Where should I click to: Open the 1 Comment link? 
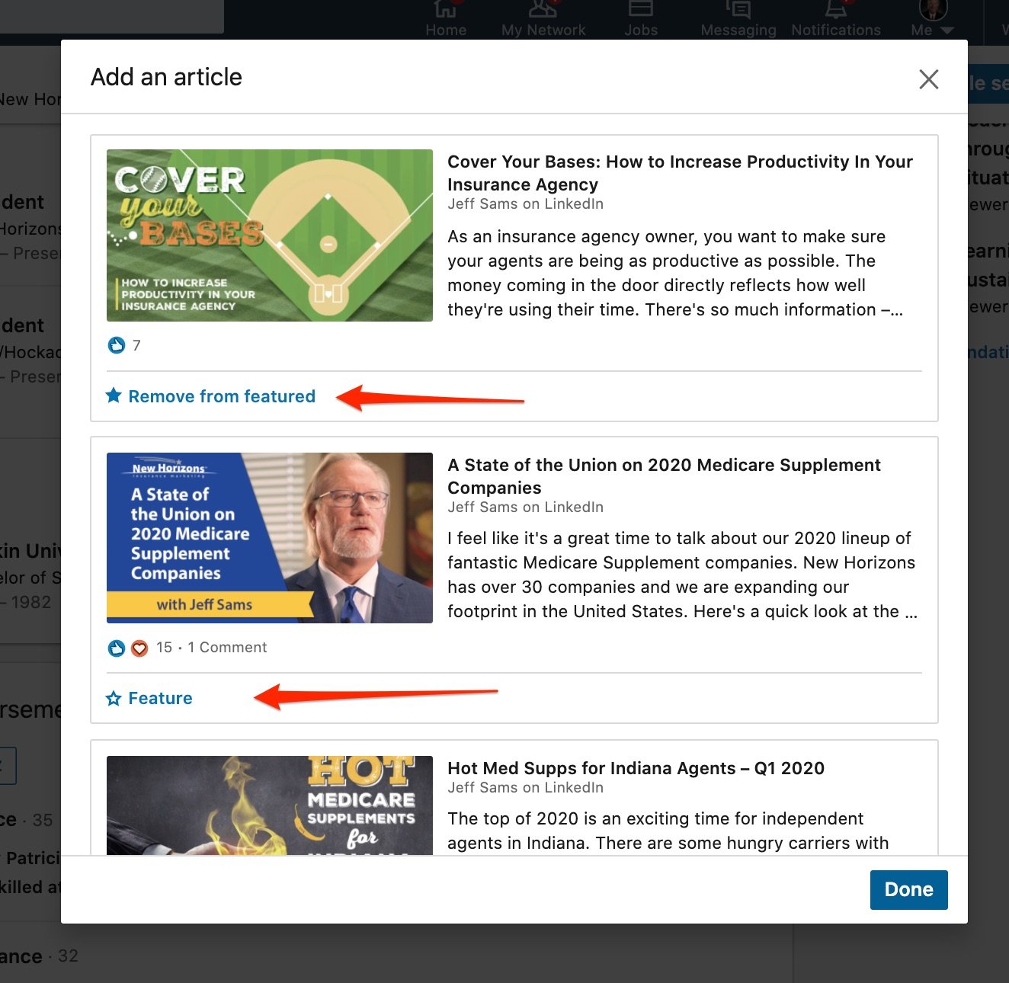click(x=227, y=647)
